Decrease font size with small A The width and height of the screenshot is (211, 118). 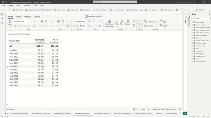[x=46, y=21]
